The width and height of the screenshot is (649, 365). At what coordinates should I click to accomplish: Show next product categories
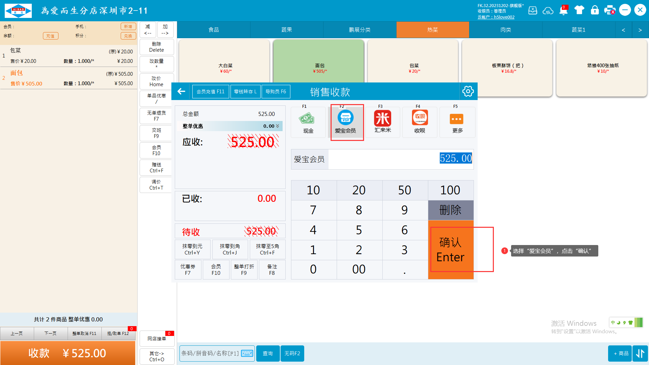pos(640,30)
